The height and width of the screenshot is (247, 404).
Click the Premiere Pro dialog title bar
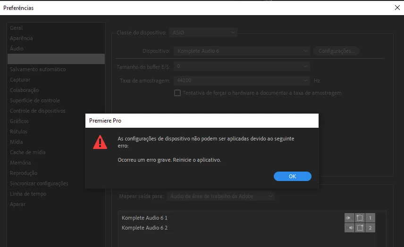pyautogui.click(x=202, y=121)
